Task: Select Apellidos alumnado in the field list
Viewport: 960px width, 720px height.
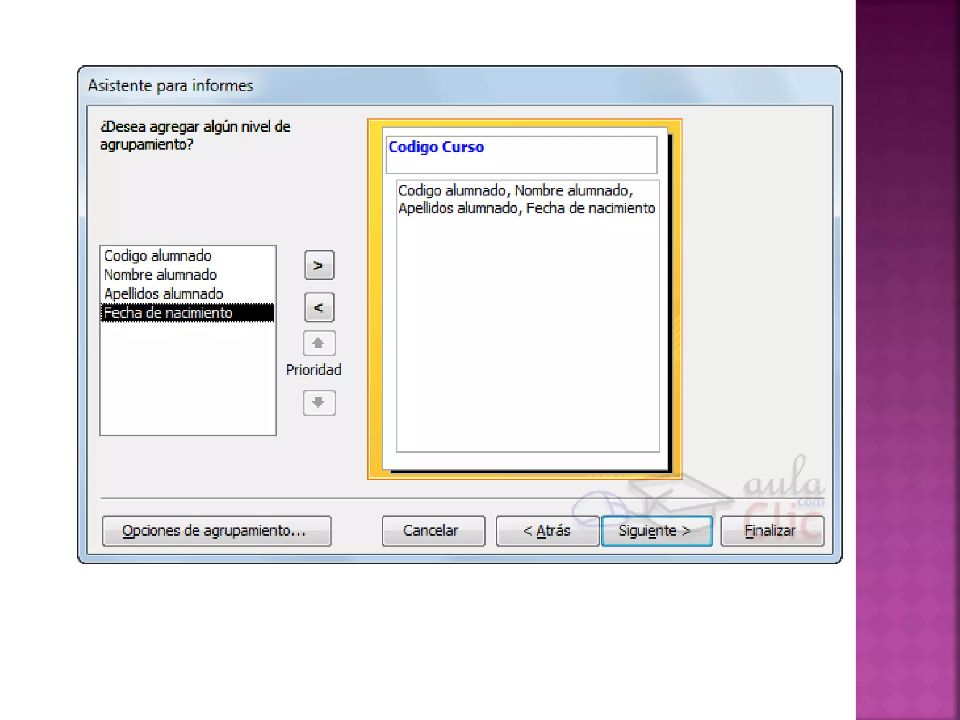Action: tap(163, 294)
